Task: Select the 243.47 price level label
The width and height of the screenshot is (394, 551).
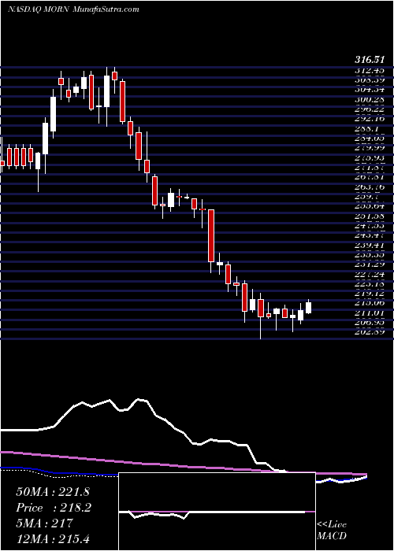Action: click(370, 236)
